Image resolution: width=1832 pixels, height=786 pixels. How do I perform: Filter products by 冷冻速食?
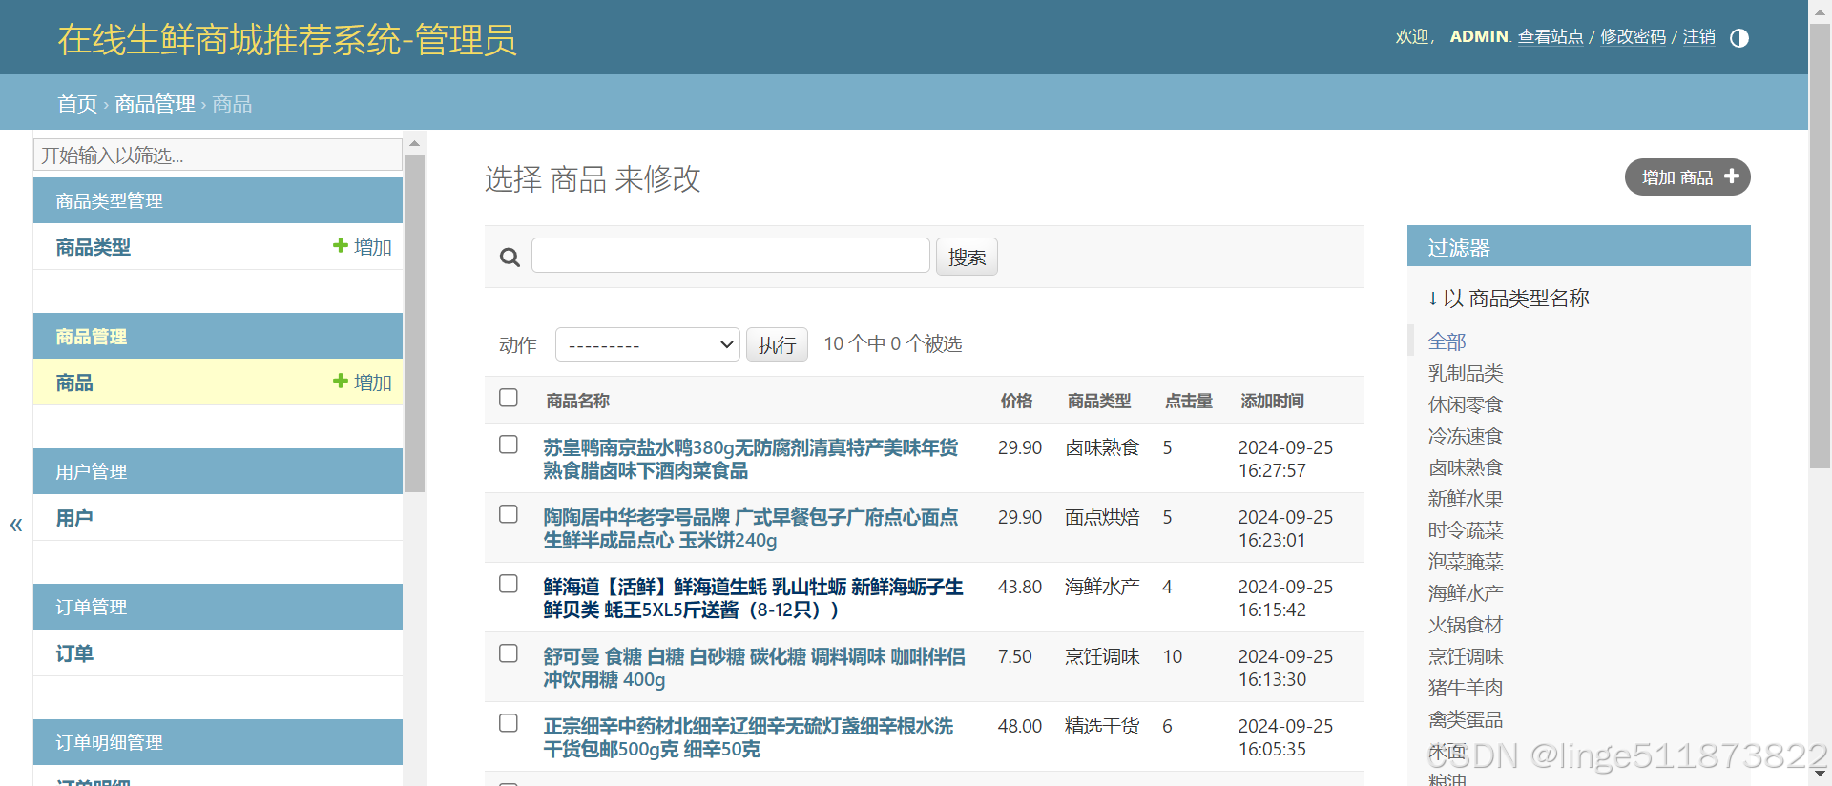pos(1466,436)
